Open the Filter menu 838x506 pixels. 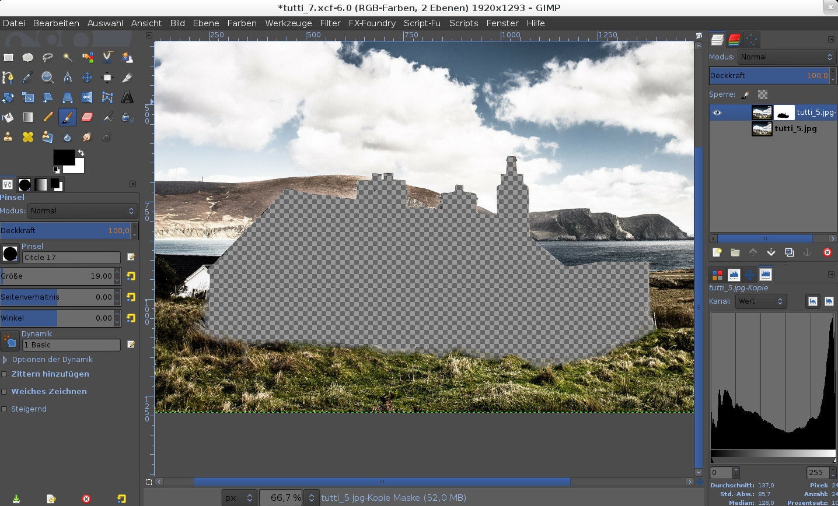(x=330, y=23)
